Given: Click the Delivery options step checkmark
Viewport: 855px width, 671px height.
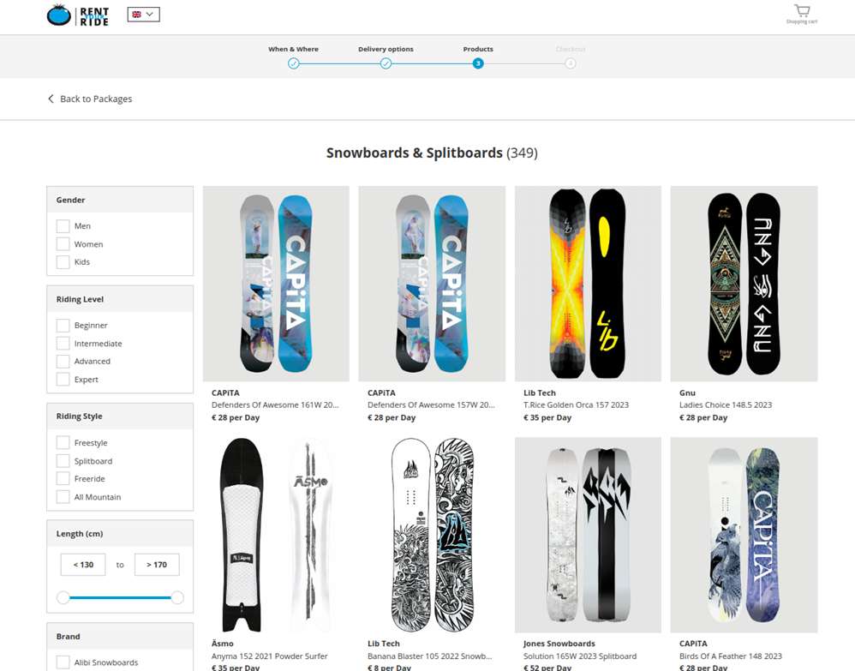Looking at the screenshot, I should [386, 63].
